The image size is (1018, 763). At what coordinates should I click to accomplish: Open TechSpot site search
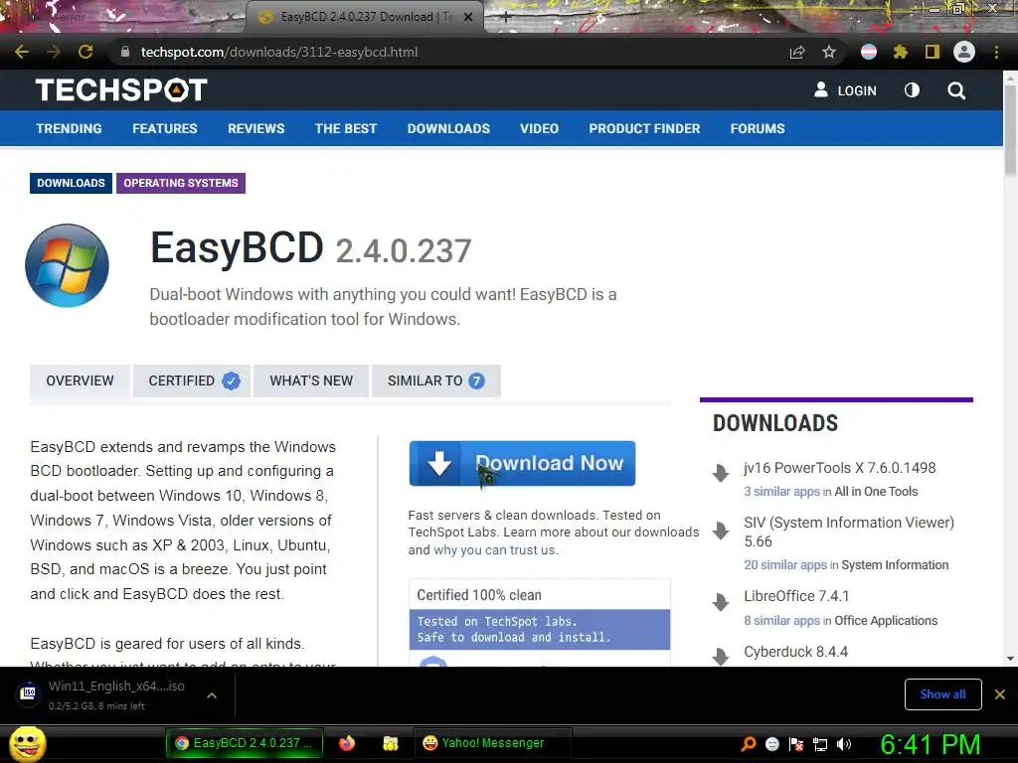956,90
